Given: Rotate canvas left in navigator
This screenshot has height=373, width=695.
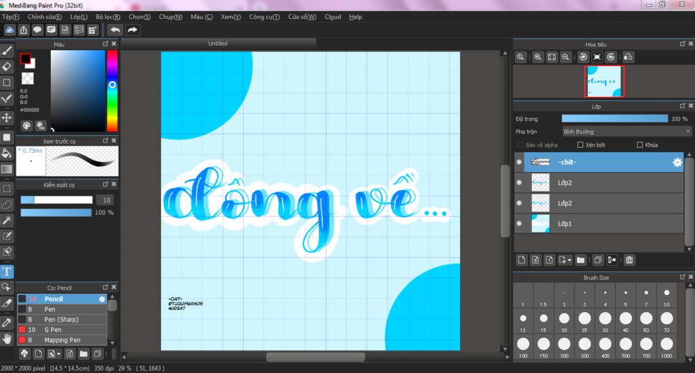Looking at the screenshot, I should [583, 57].
